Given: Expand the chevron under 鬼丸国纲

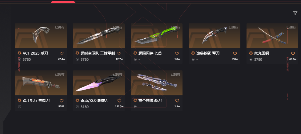Looking at the screenshot, I should tap(251, 59).
